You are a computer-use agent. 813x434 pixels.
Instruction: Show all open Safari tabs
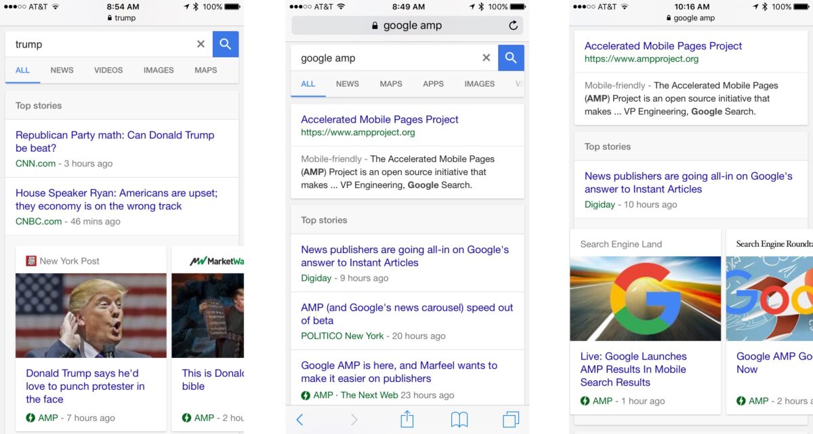pos(511,420)
